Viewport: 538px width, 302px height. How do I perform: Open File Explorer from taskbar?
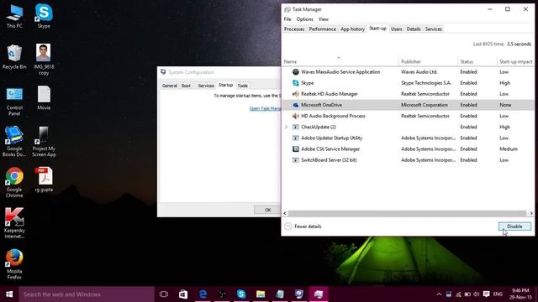tap(261, 294)
